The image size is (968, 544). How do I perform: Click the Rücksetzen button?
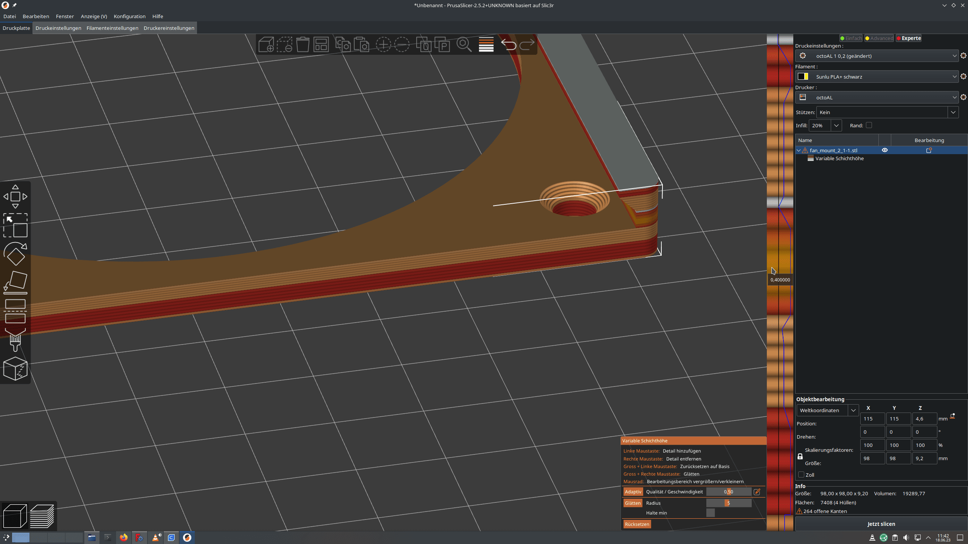click(x=637, y=524)
